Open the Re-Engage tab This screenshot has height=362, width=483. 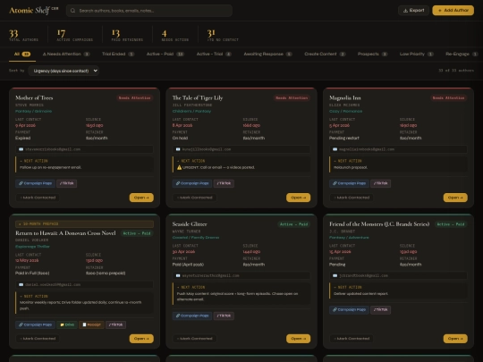coord(462,54)
